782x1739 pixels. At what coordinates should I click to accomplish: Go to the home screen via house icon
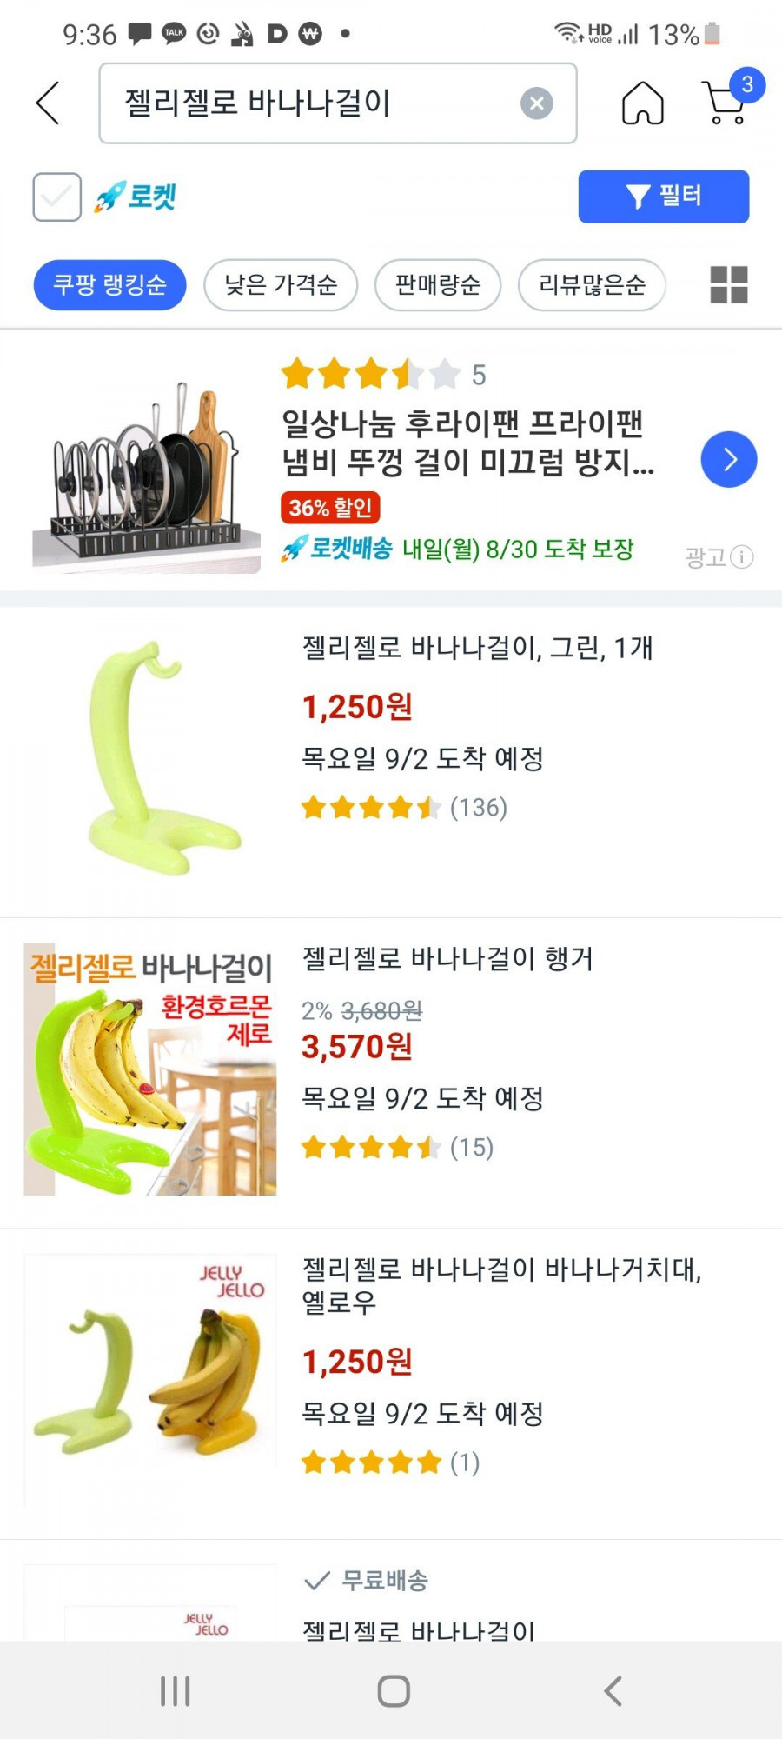[642, 103]
